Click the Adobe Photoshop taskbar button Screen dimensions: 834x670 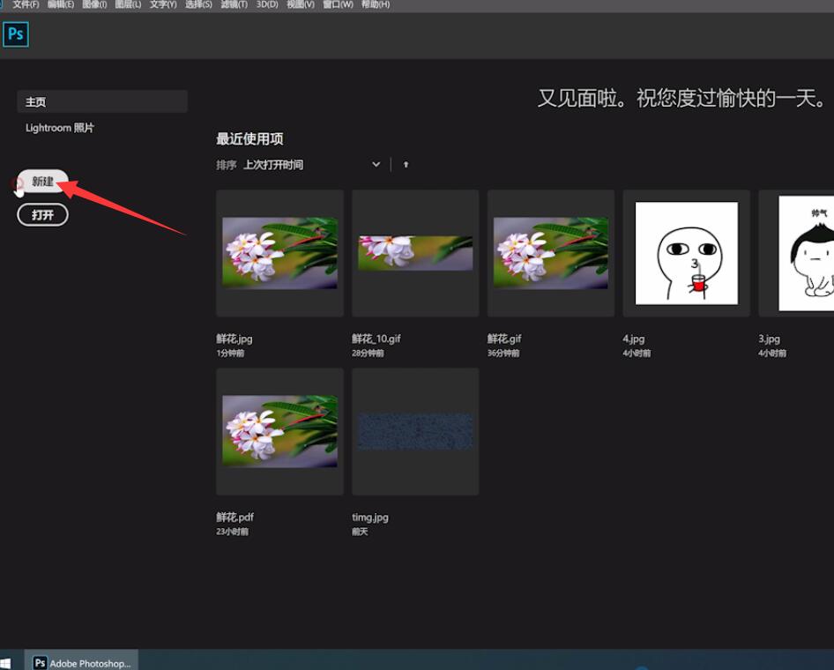[x=81, y=662]
